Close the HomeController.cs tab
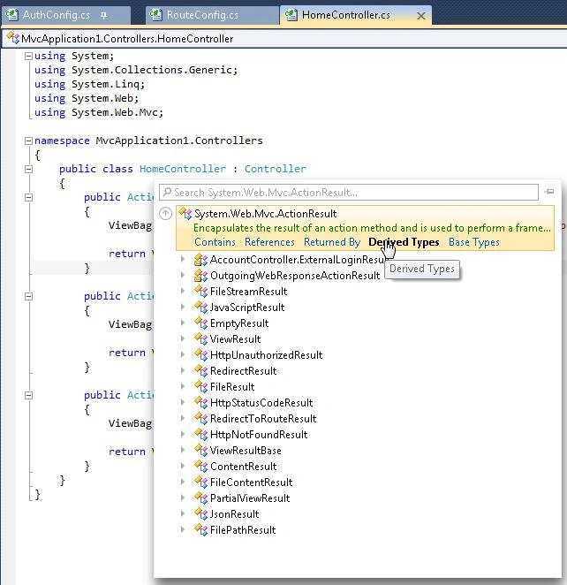Image resolution: width=567 pixels, height=585 pixels. (421, 16)
